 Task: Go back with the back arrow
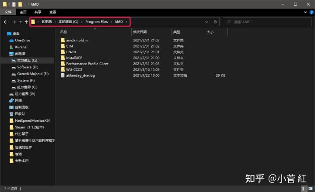coord(6,22)
